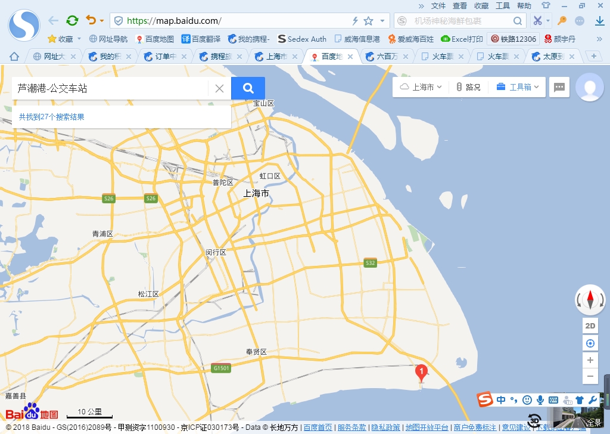Bookmark this page with the star icon
The image size is (610, 434).
tap(368, 21)
